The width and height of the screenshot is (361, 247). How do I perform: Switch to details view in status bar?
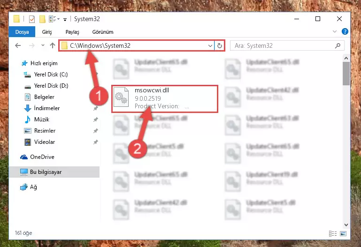pyautogui.click(x=333, y=234)
